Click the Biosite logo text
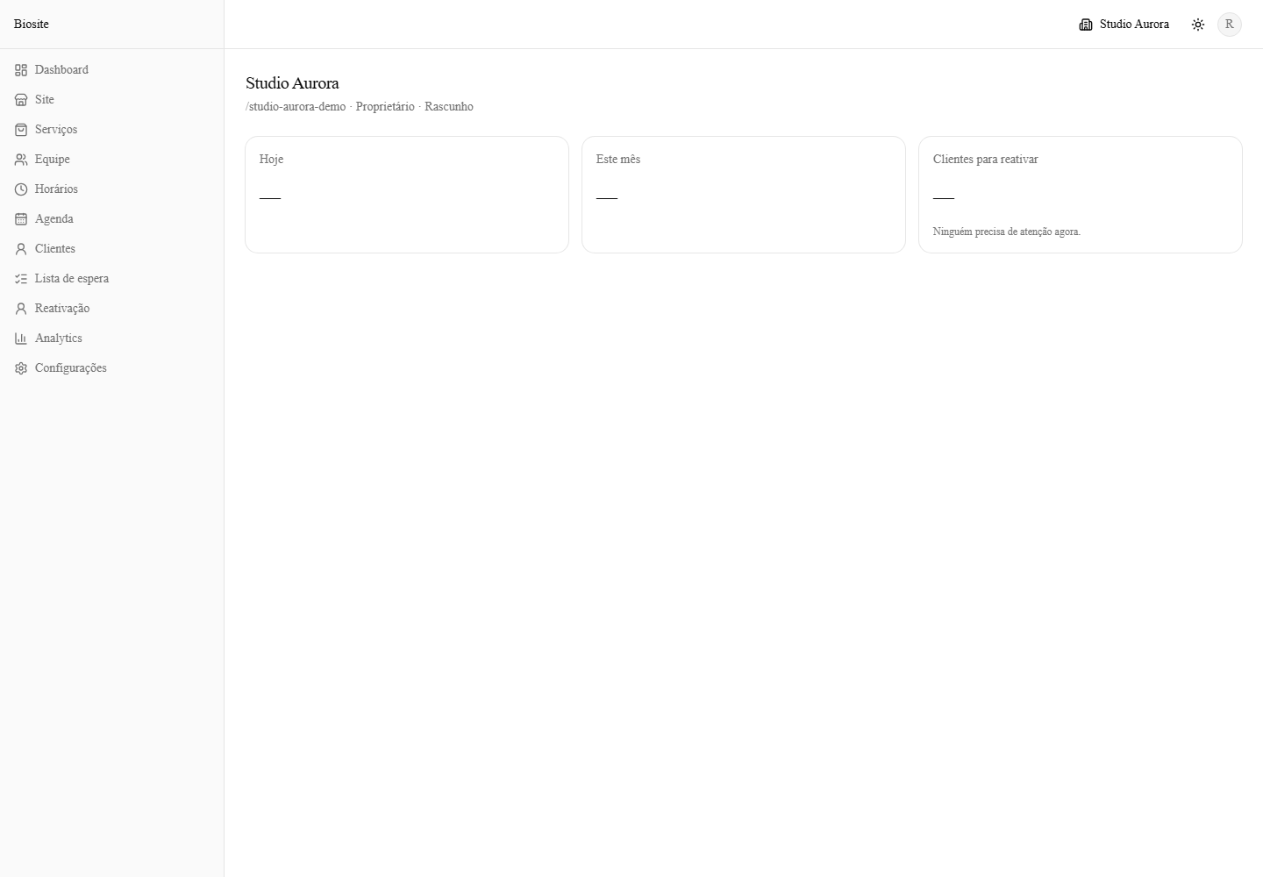The height and width of the screenshot is (877, 1263). click(x=32, y=25)
